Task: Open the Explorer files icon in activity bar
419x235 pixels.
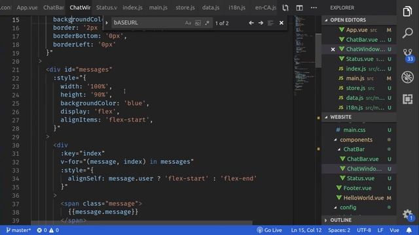Action: click(x=407, y=11)
